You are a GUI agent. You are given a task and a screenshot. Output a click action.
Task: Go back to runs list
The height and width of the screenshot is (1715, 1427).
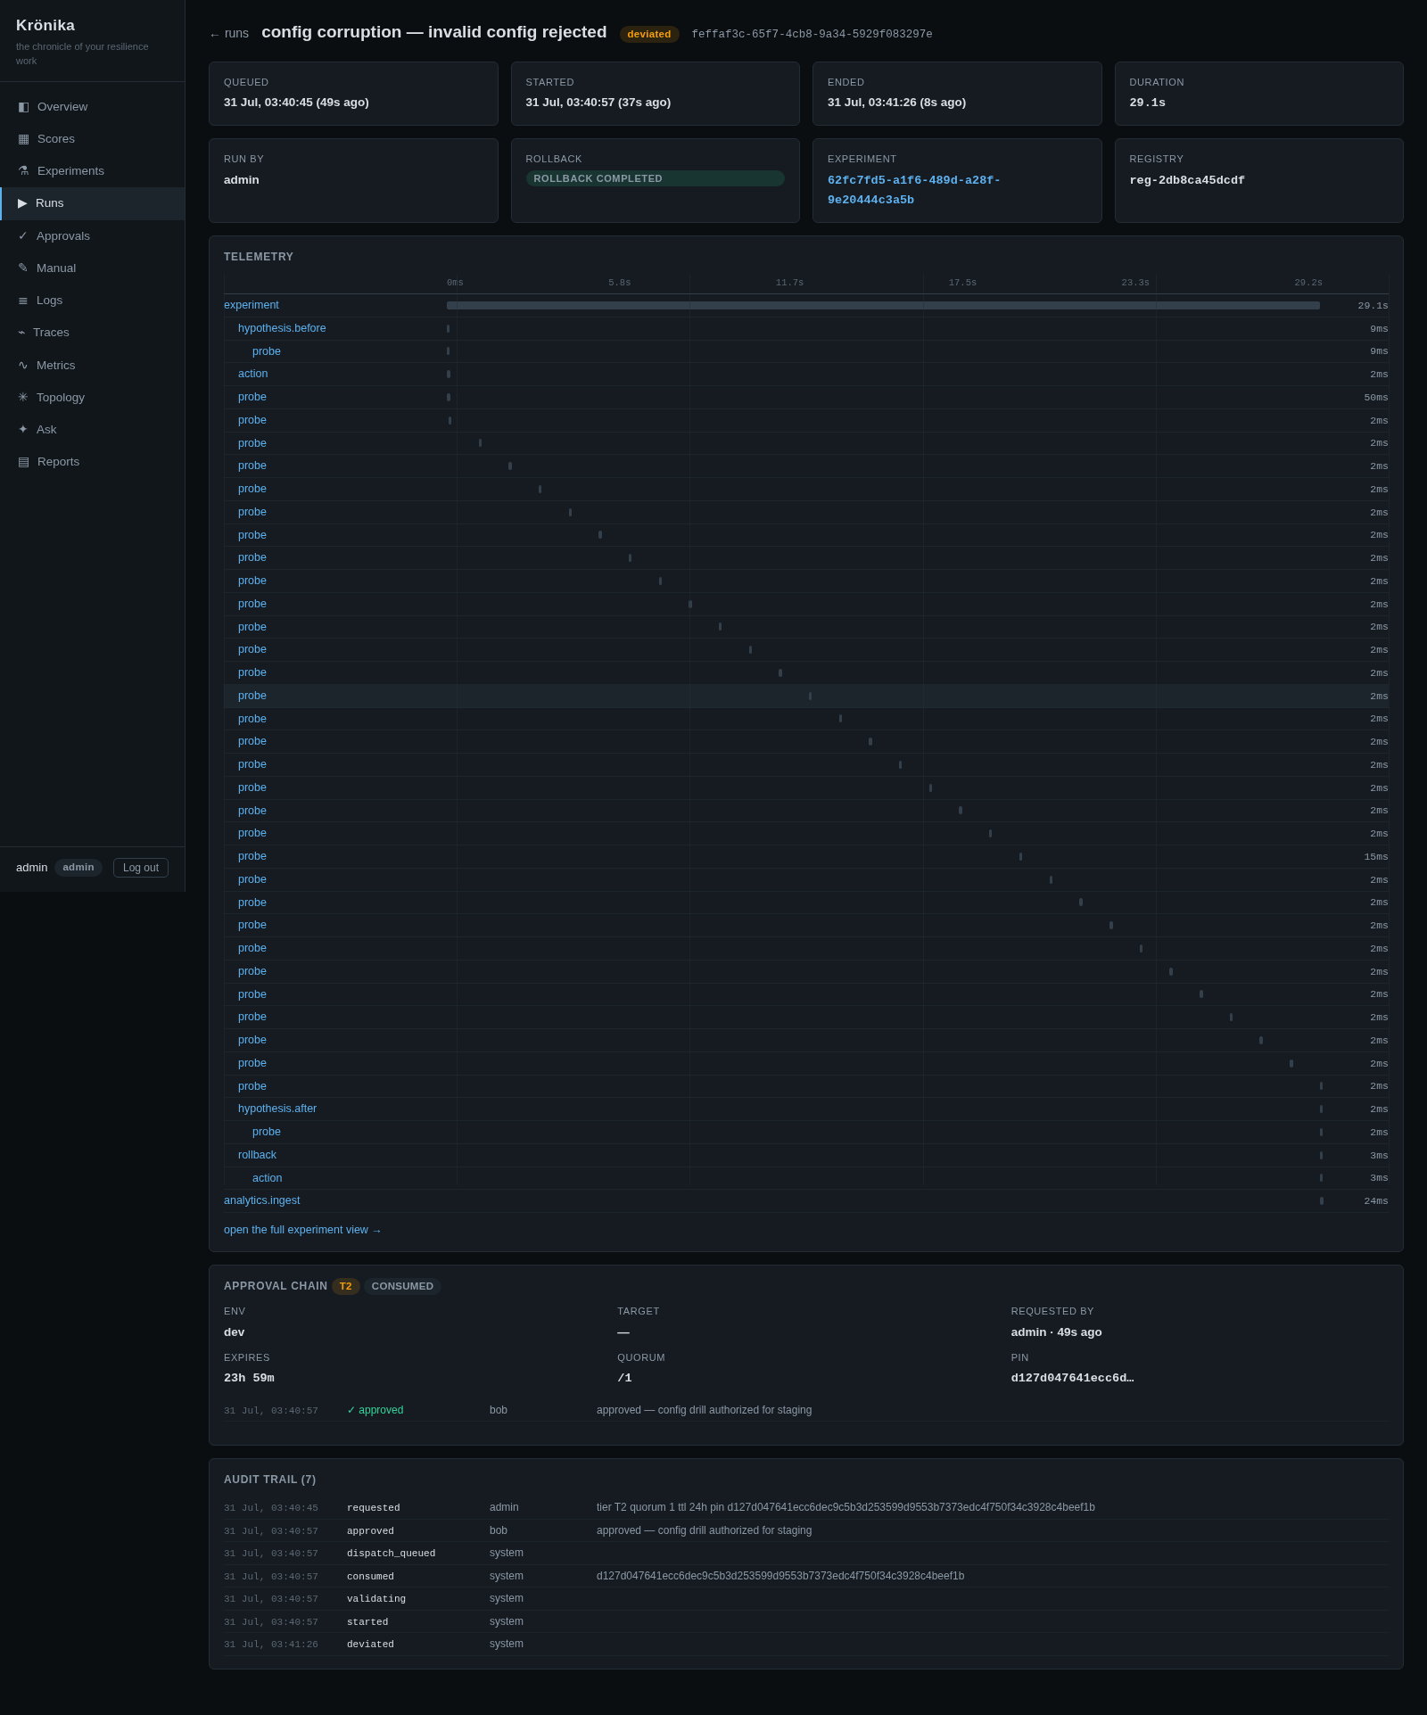point(228,34)
